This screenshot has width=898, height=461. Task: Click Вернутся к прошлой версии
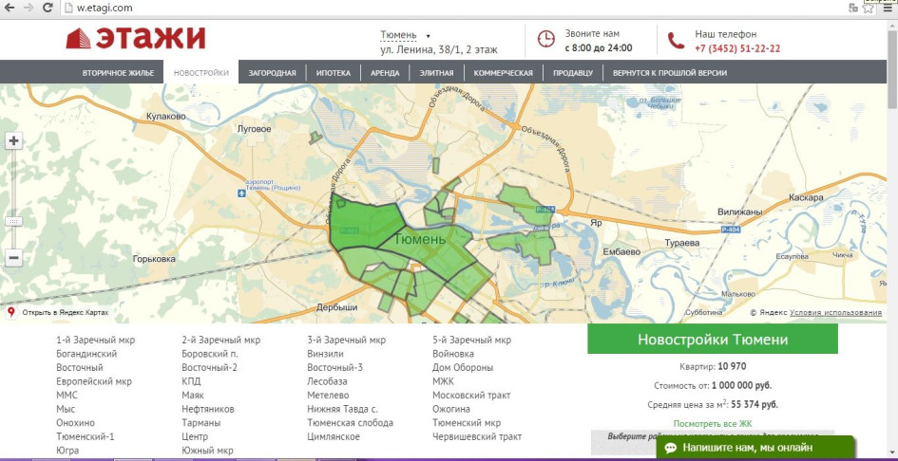tap(670, 73)
